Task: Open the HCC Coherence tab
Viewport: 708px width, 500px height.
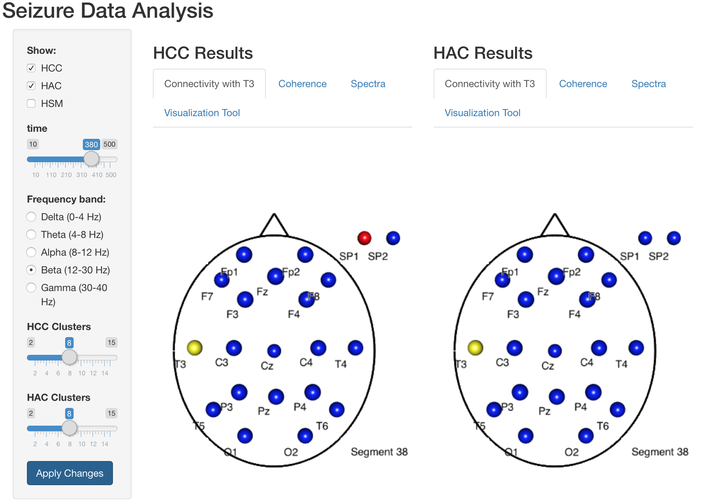Action: (x=302, y=84)
